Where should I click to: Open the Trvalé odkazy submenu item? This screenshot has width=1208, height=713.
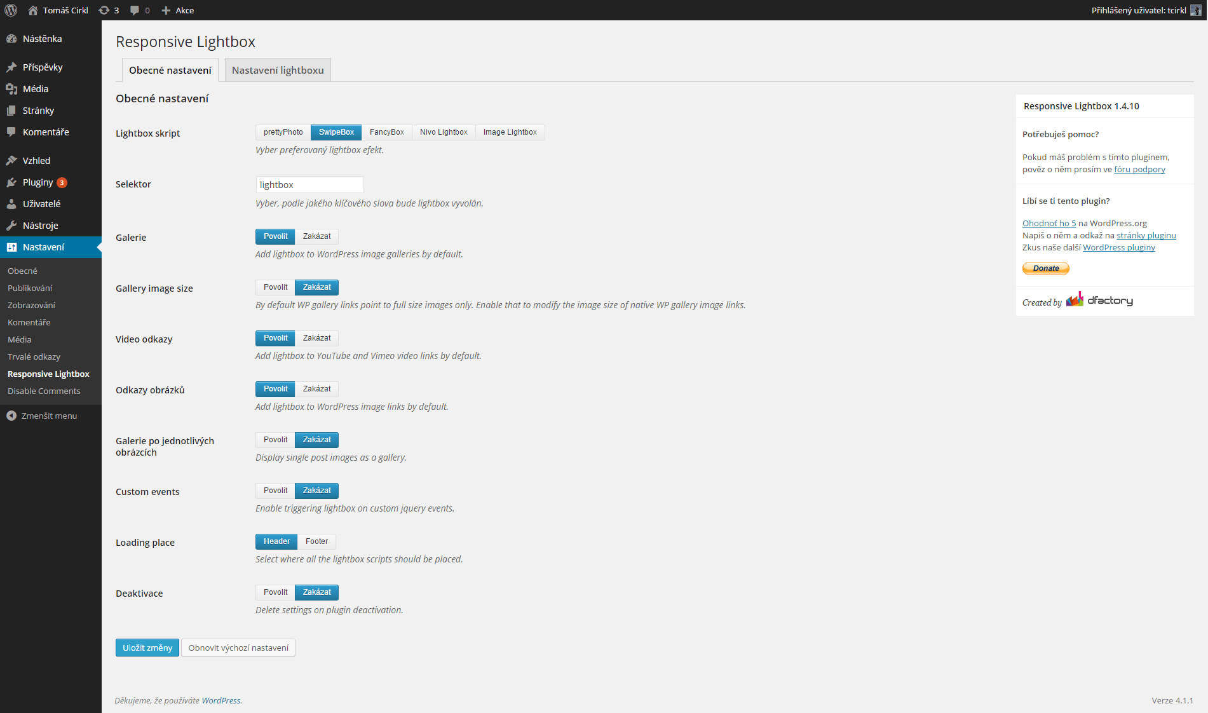coord(34,356)
